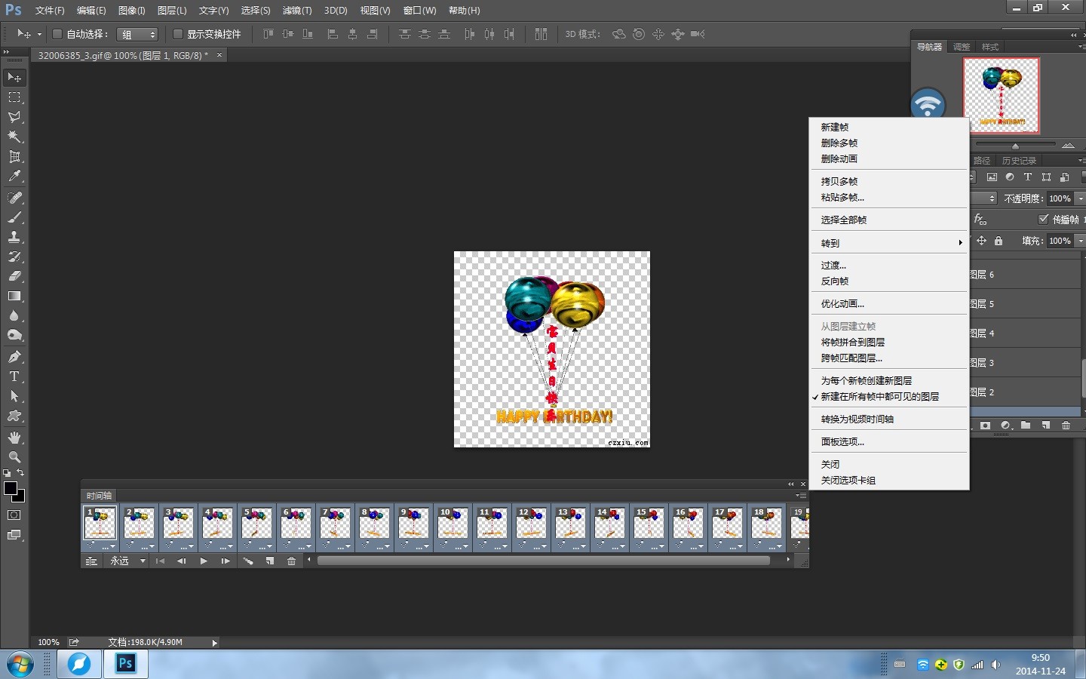Play the animation in the timeline
Viewport: 1086px width, 679px height.
[x=204, y=561]
